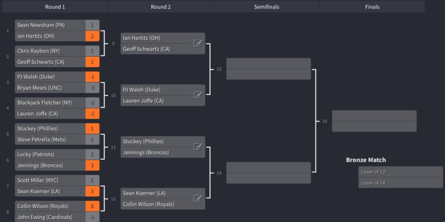The width and height of the screenshot is (445, 222).
Task: Click the empty Finals match 15 slot
Action: pos(374,121)
